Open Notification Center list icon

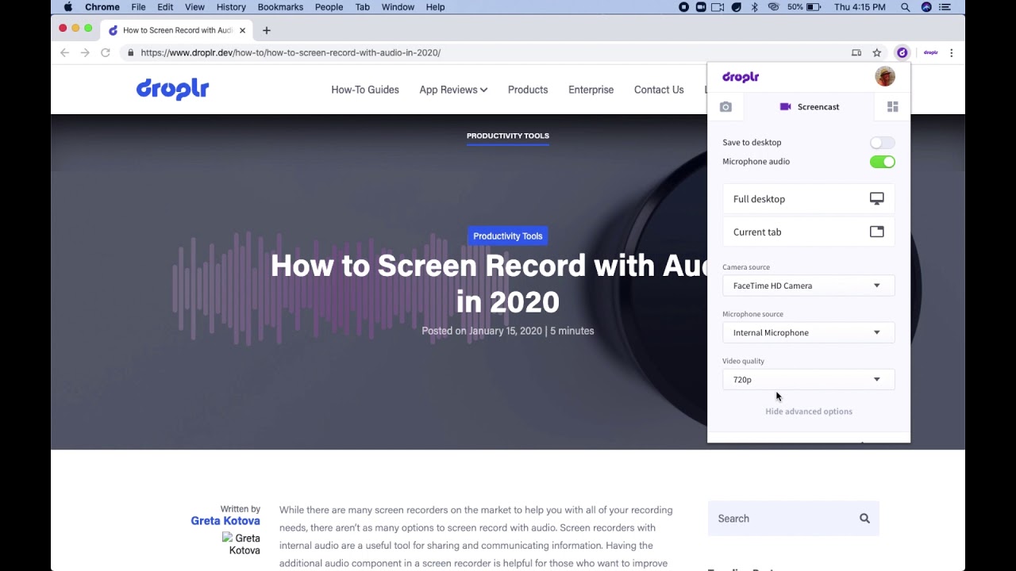click(945, 7)
